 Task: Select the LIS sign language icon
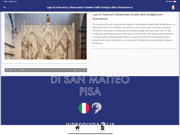97,108
